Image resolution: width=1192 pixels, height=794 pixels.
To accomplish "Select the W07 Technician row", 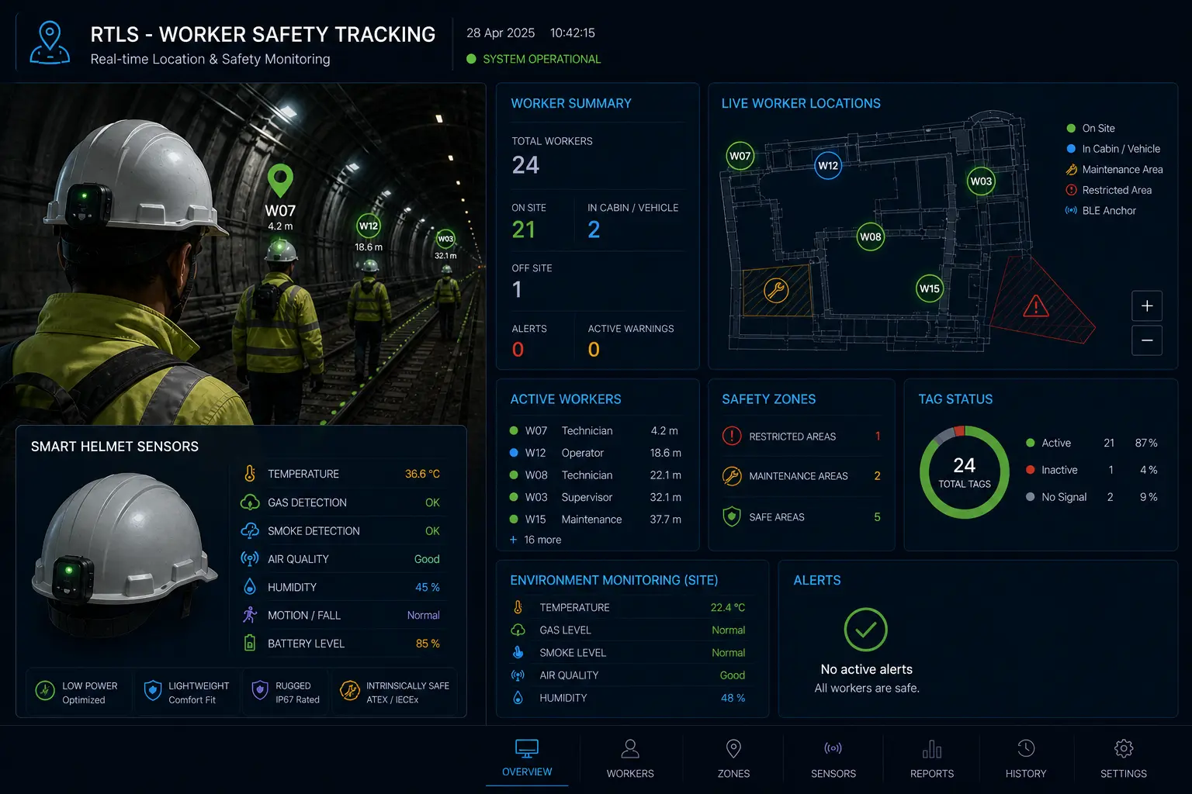I will coord(595,430).
